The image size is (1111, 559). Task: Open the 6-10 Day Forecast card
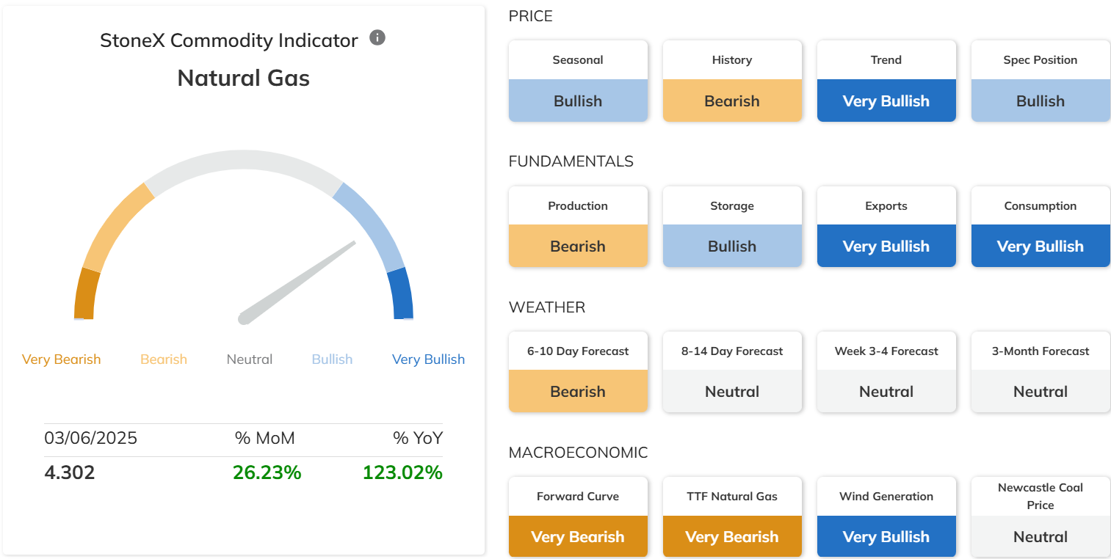click(578, 371)
